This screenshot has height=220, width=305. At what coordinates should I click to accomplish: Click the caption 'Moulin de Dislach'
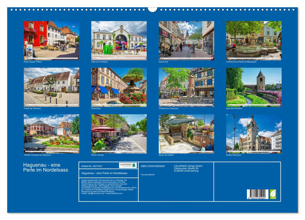coord(166,155)
